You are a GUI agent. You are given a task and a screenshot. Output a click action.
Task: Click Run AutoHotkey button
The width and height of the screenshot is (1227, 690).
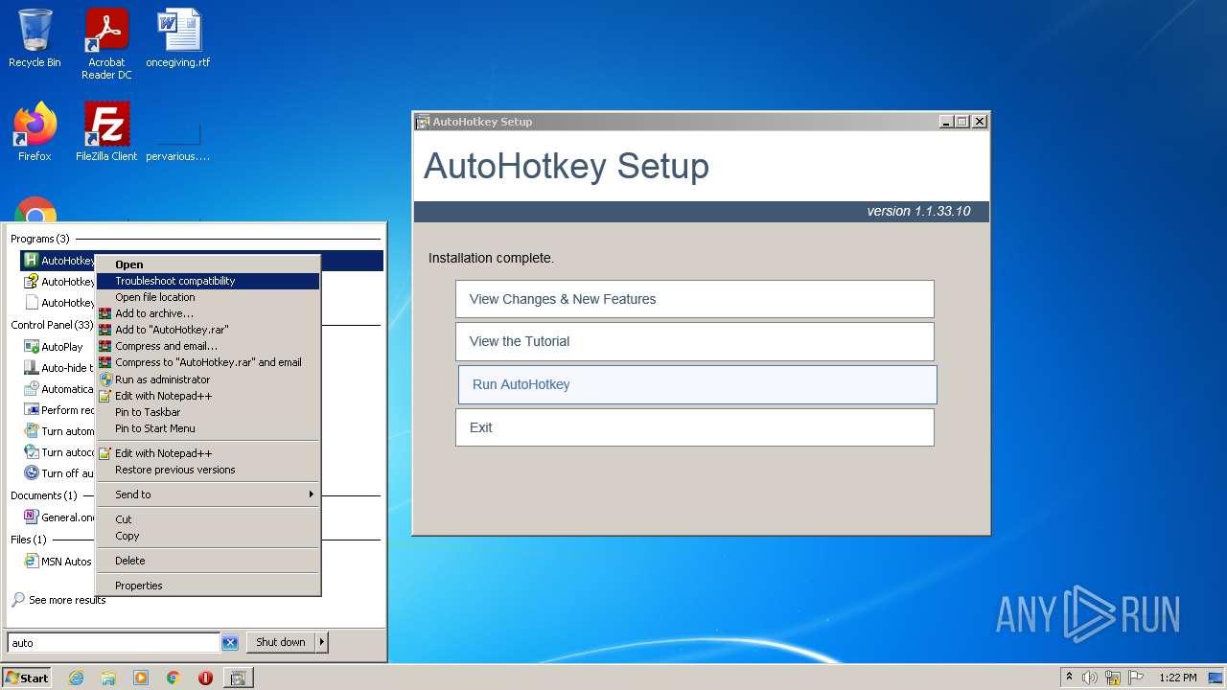point(698,384)
